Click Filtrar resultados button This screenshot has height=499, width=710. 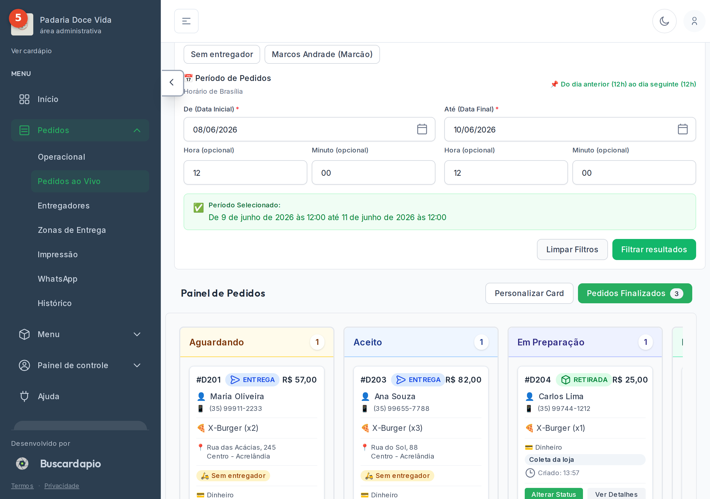654,249
